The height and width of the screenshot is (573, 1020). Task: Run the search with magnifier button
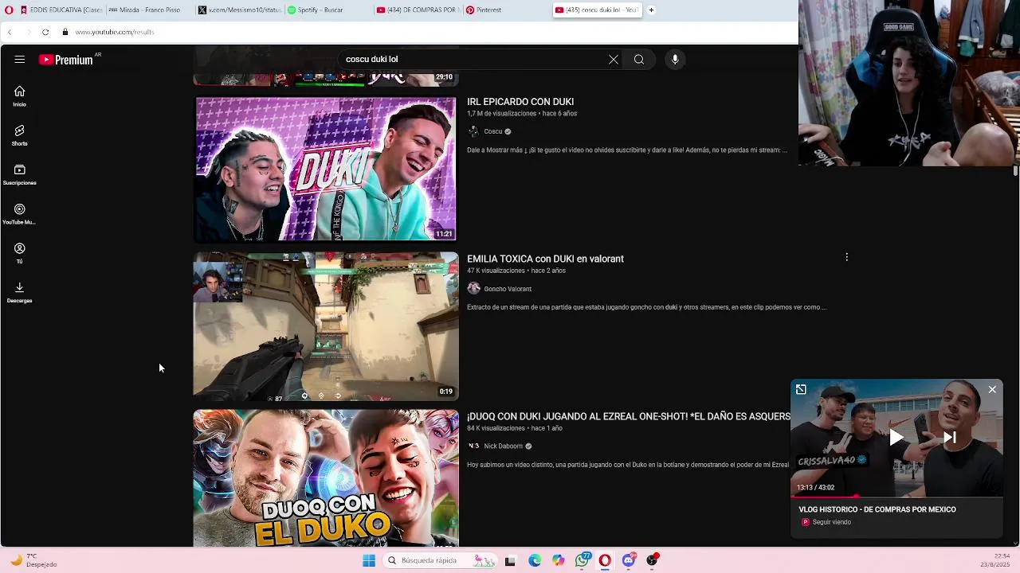[639, 60]
